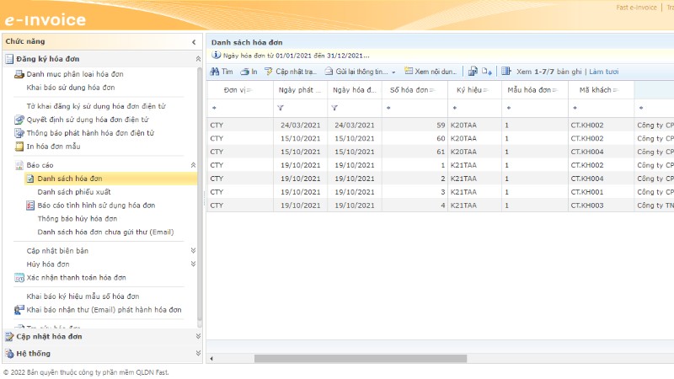Screen dimensions: 674x379
Task: Click Cập nhật trạng thái toolbar icon
Action: click(269, 72)
